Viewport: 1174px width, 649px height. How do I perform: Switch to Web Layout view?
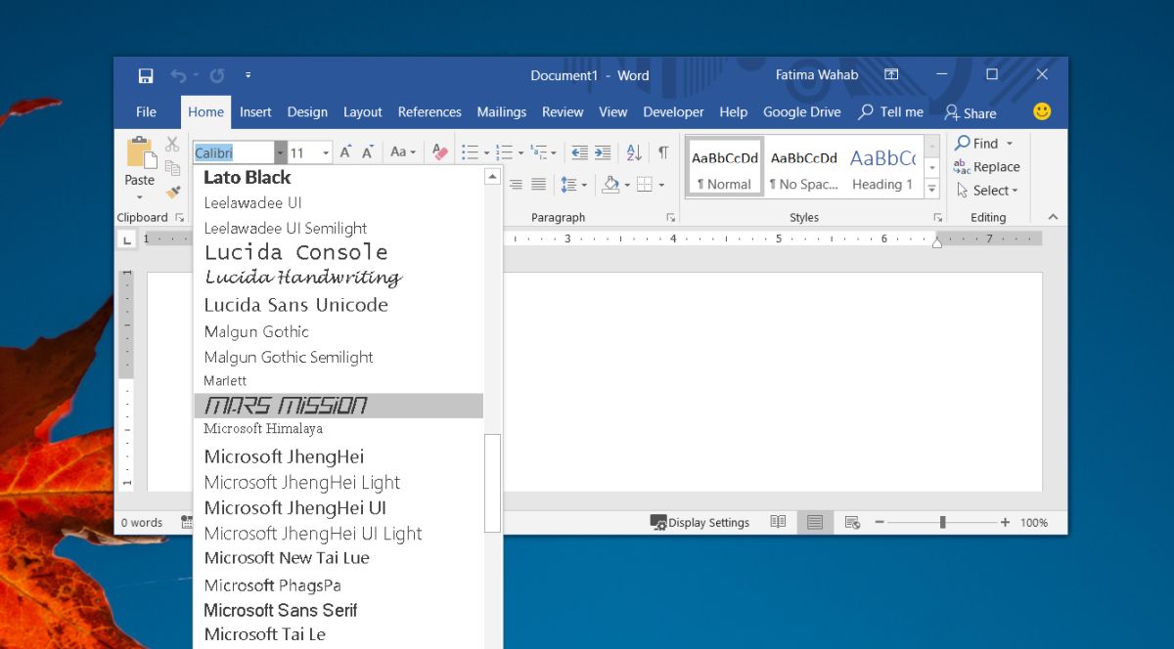click(x=852, y=523)
